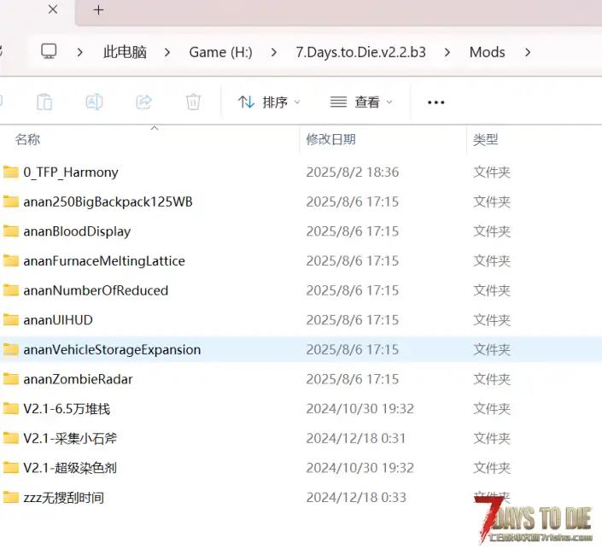Viewport: 602px width, 555px height.
Task: Select the zzz无搜刮时间 folder icon
Action: 11,498
